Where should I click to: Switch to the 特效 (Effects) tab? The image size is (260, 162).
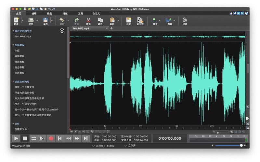[x=65, y=13]
